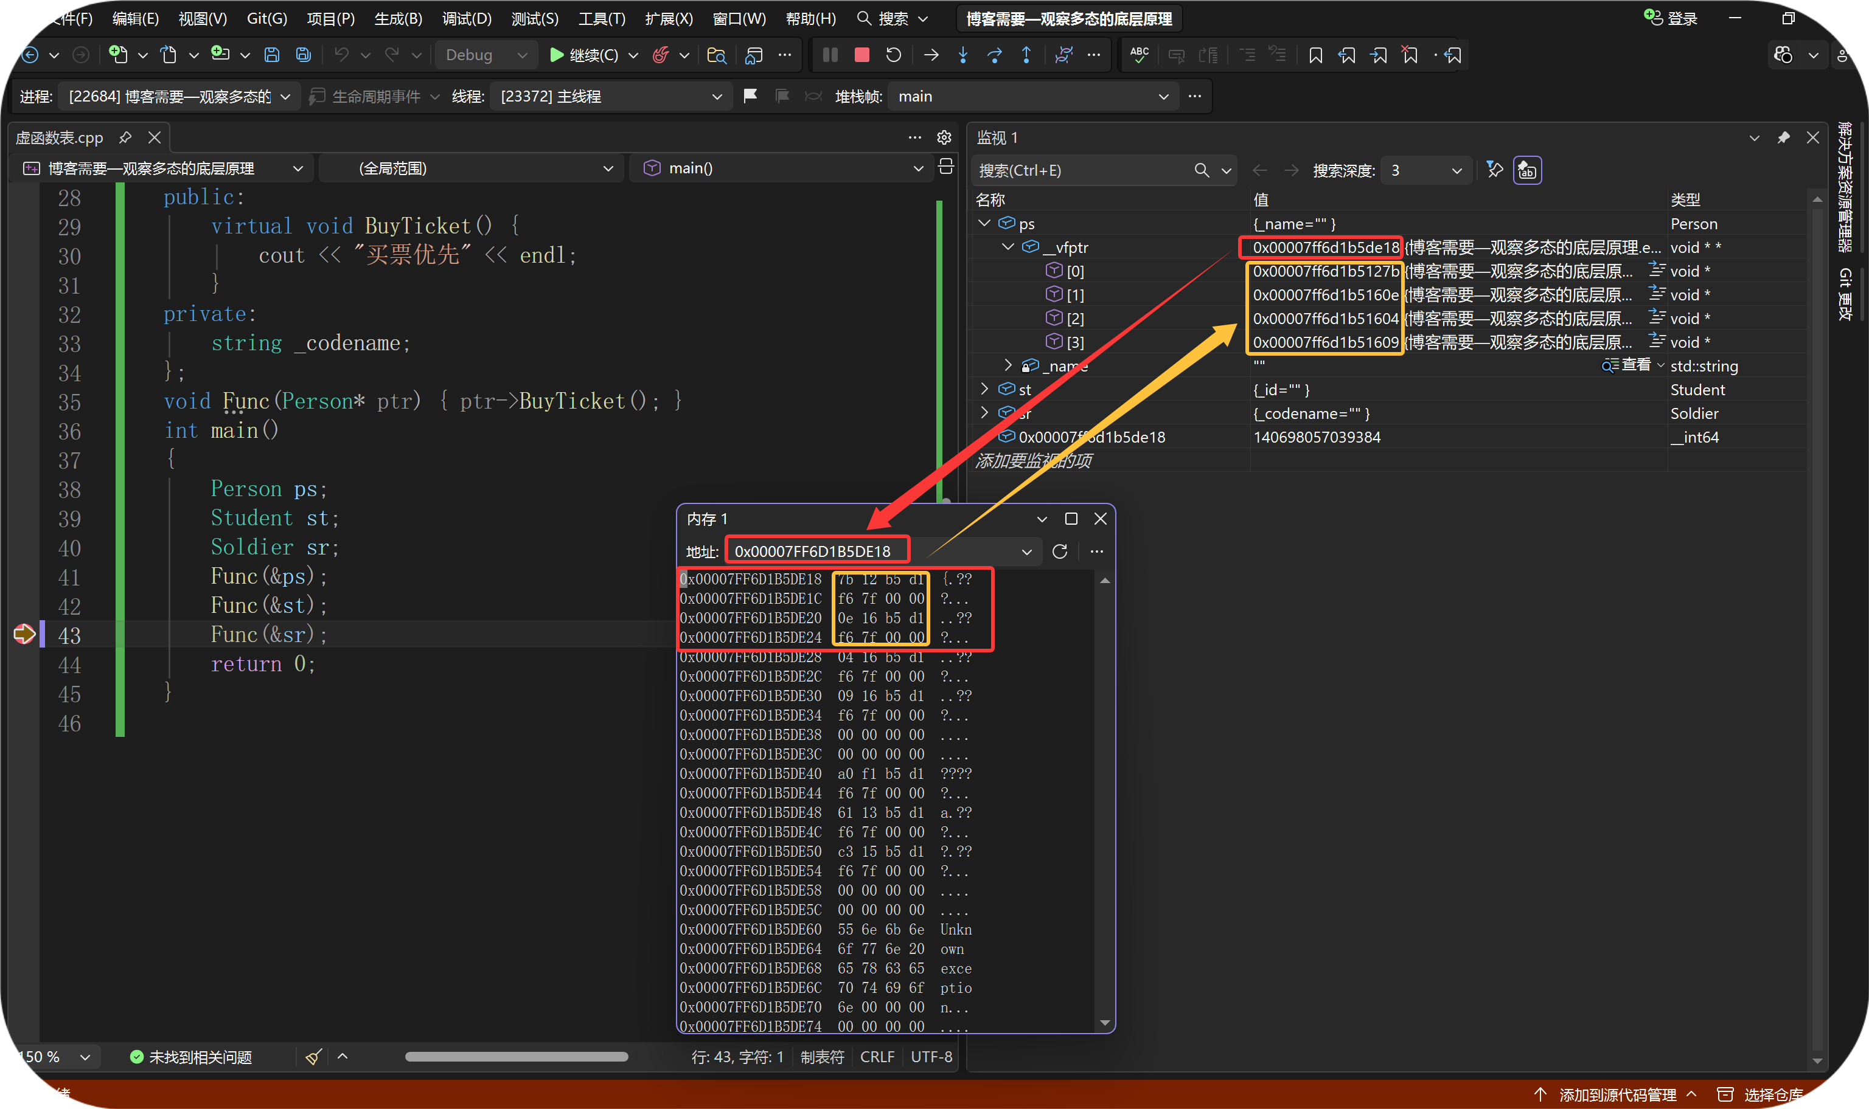The height and width of the screenshot is (1109, 1869).
Task: Click the Step Out arrow icon
Action: tap(1026, 55)
